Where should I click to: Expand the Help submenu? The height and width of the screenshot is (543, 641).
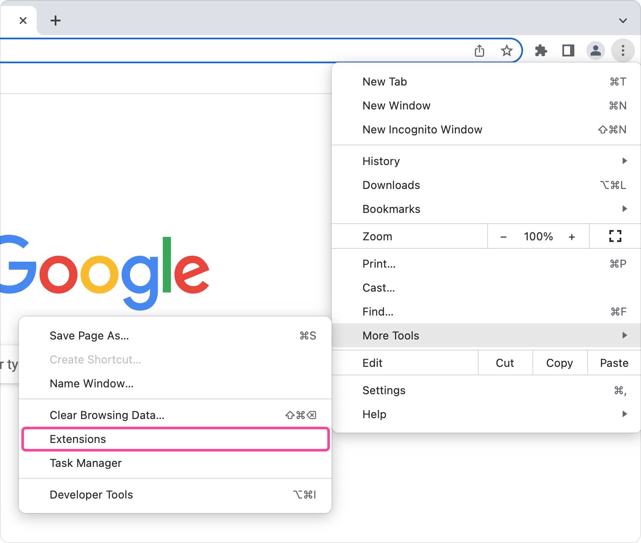pos(486,414)
